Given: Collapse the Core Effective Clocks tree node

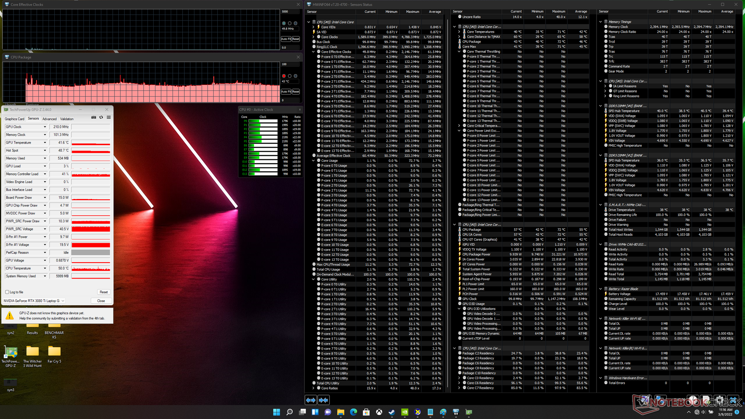Looking at the screenshot, I should 314,52.
